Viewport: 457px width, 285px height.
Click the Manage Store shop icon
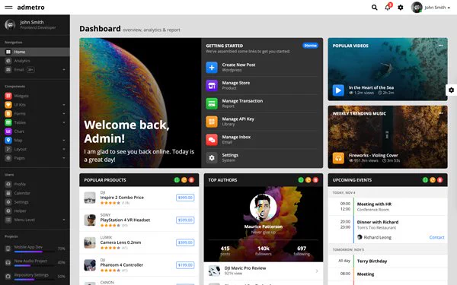coord(212,85)
